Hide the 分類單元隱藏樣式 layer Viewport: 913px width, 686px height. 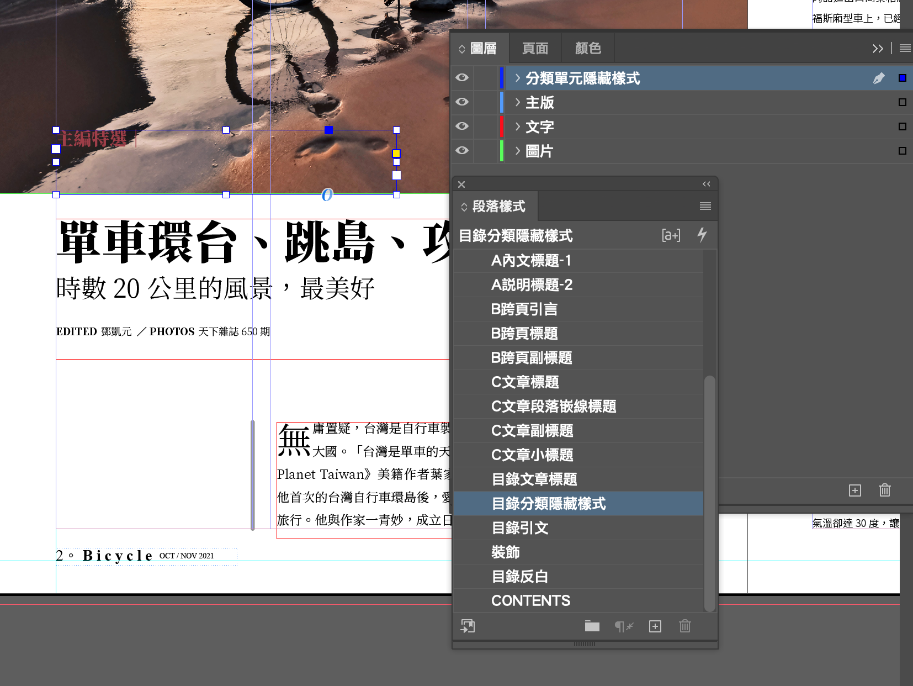(462, 78)
